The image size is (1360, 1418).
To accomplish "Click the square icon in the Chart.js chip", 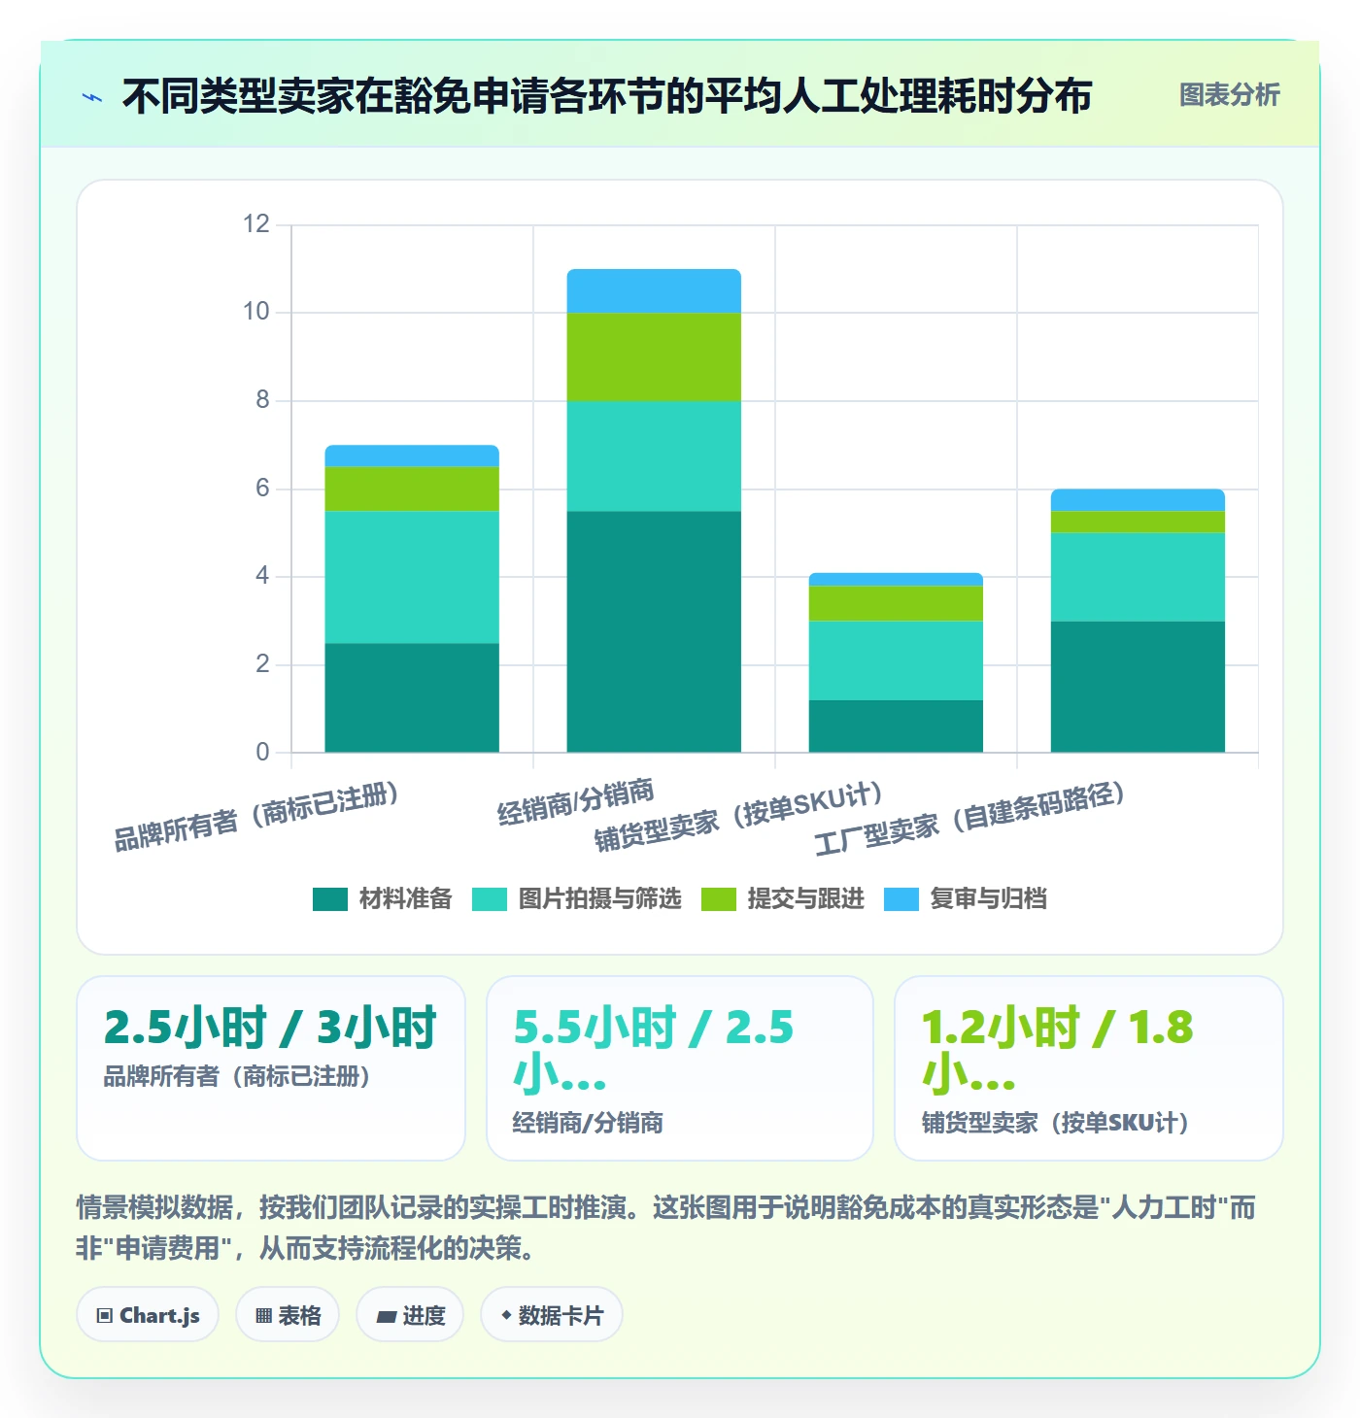I will [x=105, y=1316].
